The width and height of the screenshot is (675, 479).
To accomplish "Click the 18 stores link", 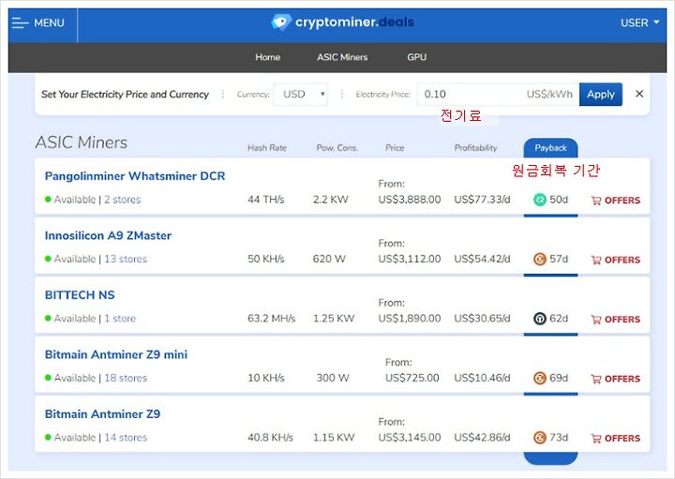I will (x=126, y=378).
